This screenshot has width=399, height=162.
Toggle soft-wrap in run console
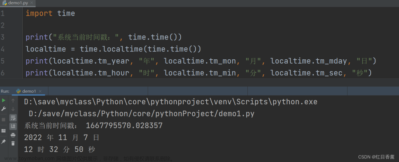[13, 118]
